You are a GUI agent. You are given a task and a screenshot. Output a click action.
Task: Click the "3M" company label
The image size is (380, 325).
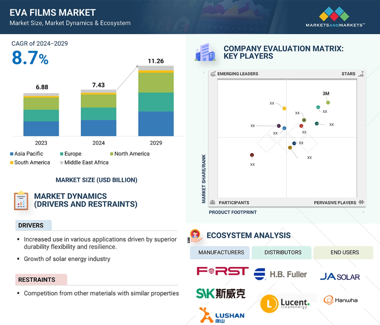click(326, 93)
